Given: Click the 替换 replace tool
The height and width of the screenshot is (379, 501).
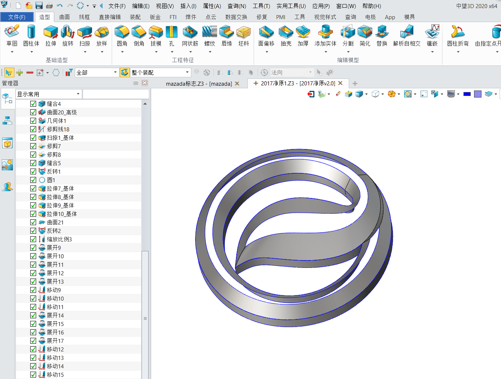Looking at the screenshot, I should tap(382, 36).
